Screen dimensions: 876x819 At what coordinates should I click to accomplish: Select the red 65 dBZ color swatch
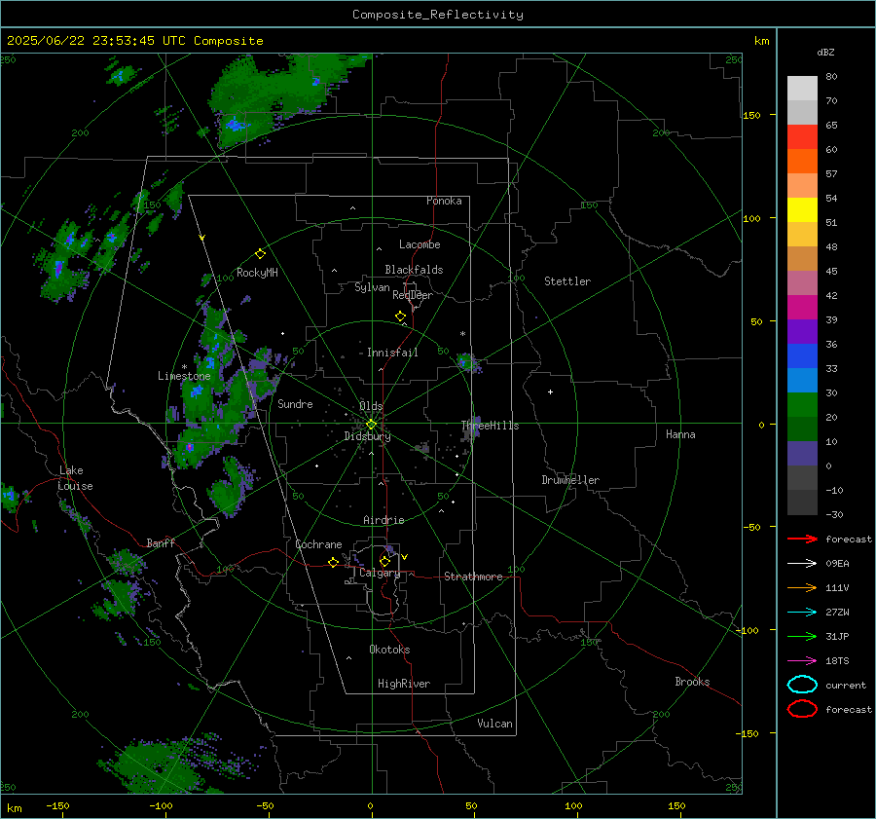coord(802,136)
